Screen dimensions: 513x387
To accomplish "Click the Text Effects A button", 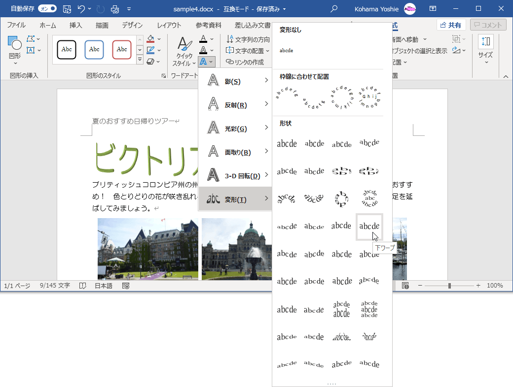I will point(207,62).
